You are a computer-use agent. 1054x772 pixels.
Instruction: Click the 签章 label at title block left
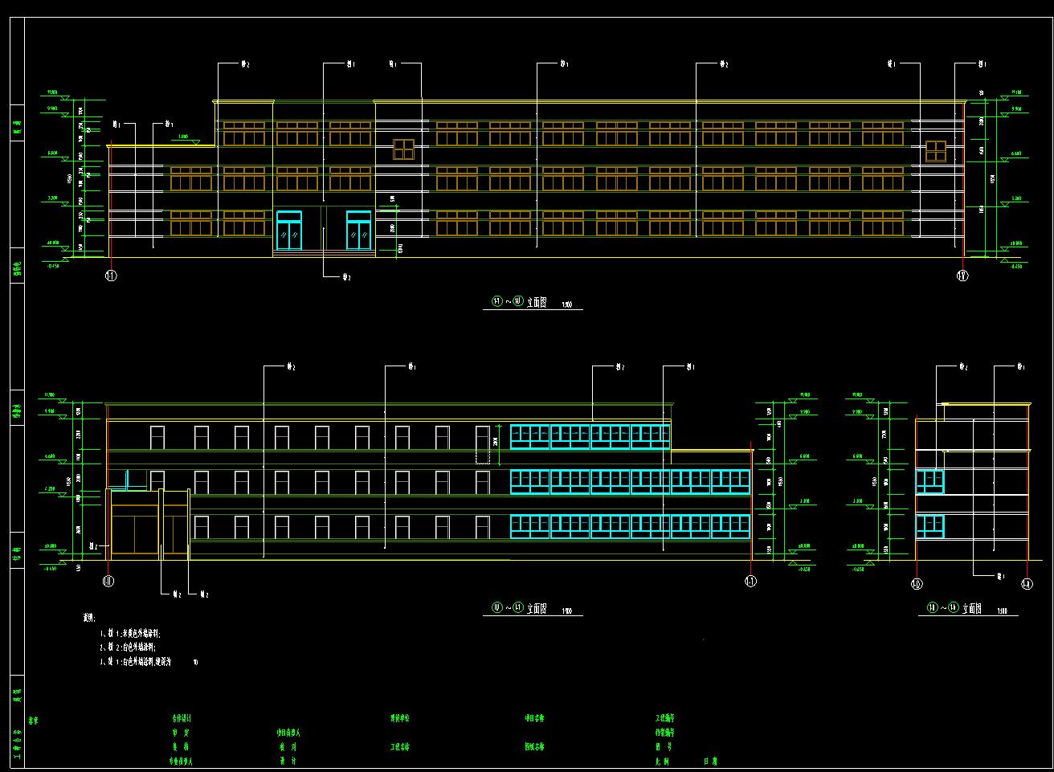[33, 721]
